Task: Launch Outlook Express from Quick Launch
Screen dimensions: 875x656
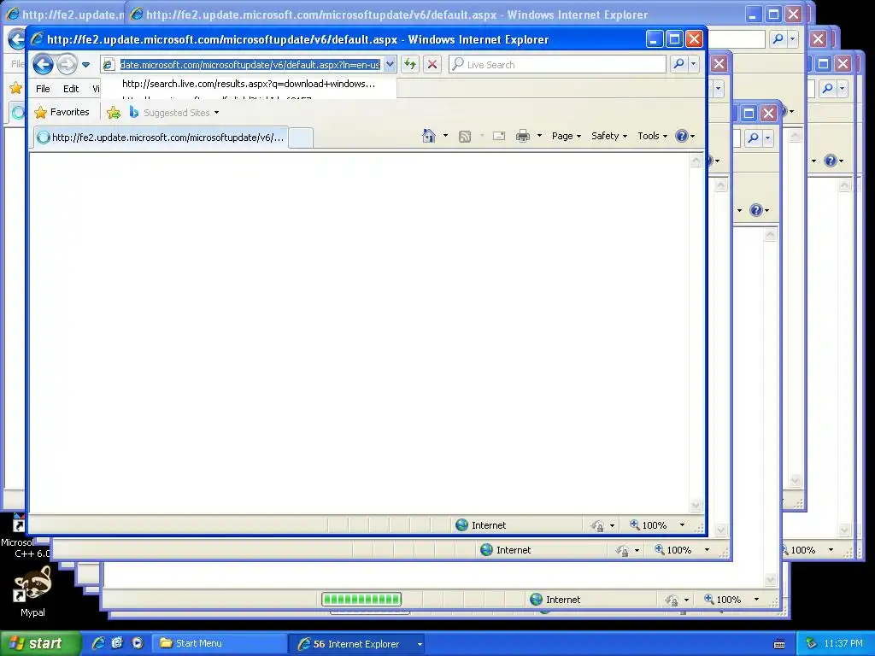Action: 117,643
